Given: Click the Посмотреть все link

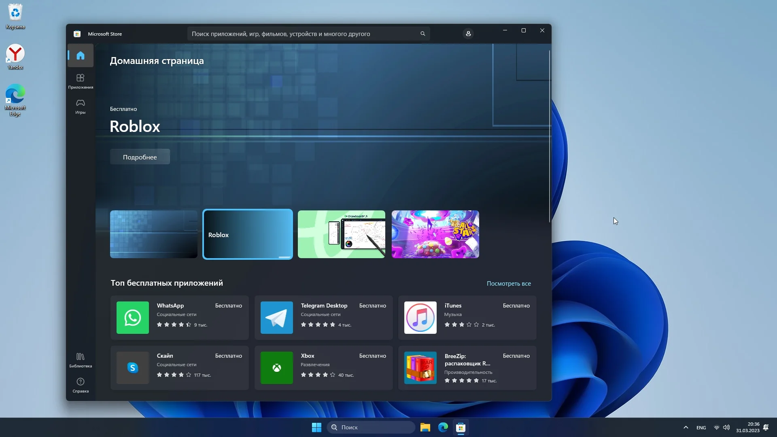Looking at the screenshot, I should coord(508,284).
